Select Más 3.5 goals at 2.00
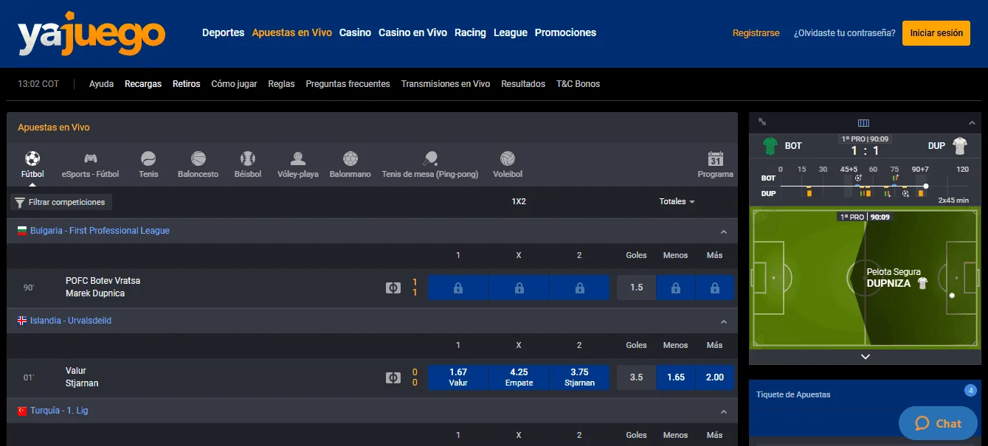The image size is (988, 446). click(715, 377)
